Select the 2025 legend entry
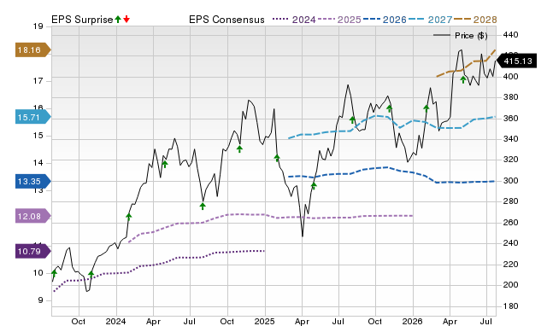The image size is (547, 326). (339, 20)
